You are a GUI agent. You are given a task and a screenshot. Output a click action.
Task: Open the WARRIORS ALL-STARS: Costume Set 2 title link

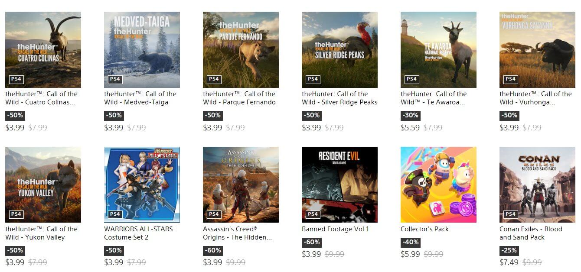pyautogui.click(x=139, y=233)
